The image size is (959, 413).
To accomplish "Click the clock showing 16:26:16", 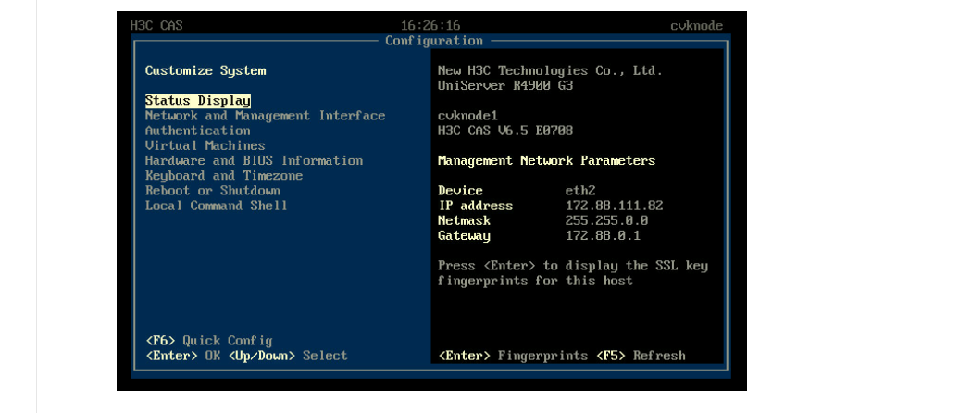I will tap(430, 25).
